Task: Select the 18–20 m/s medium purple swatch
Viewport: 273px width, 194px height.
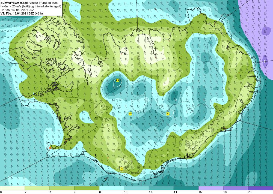Action: pyautogui.click(x=236, y=188)
